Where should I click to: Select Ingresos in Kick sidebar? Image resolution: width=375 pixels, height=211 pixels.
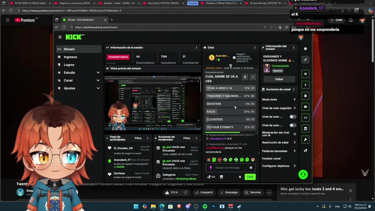point(79,57)
